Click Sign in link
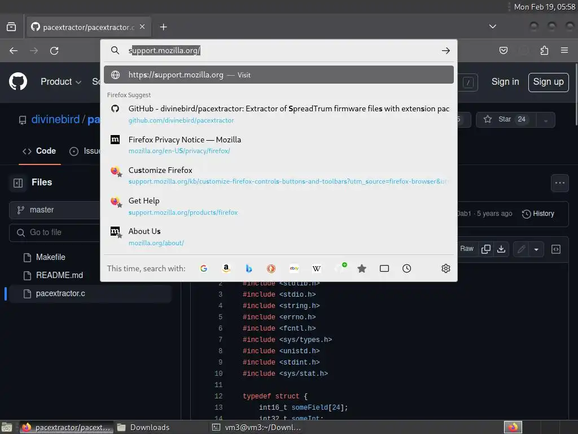This screenshot has height=434, width=578. pyautogui.click(x=505, y=81)
